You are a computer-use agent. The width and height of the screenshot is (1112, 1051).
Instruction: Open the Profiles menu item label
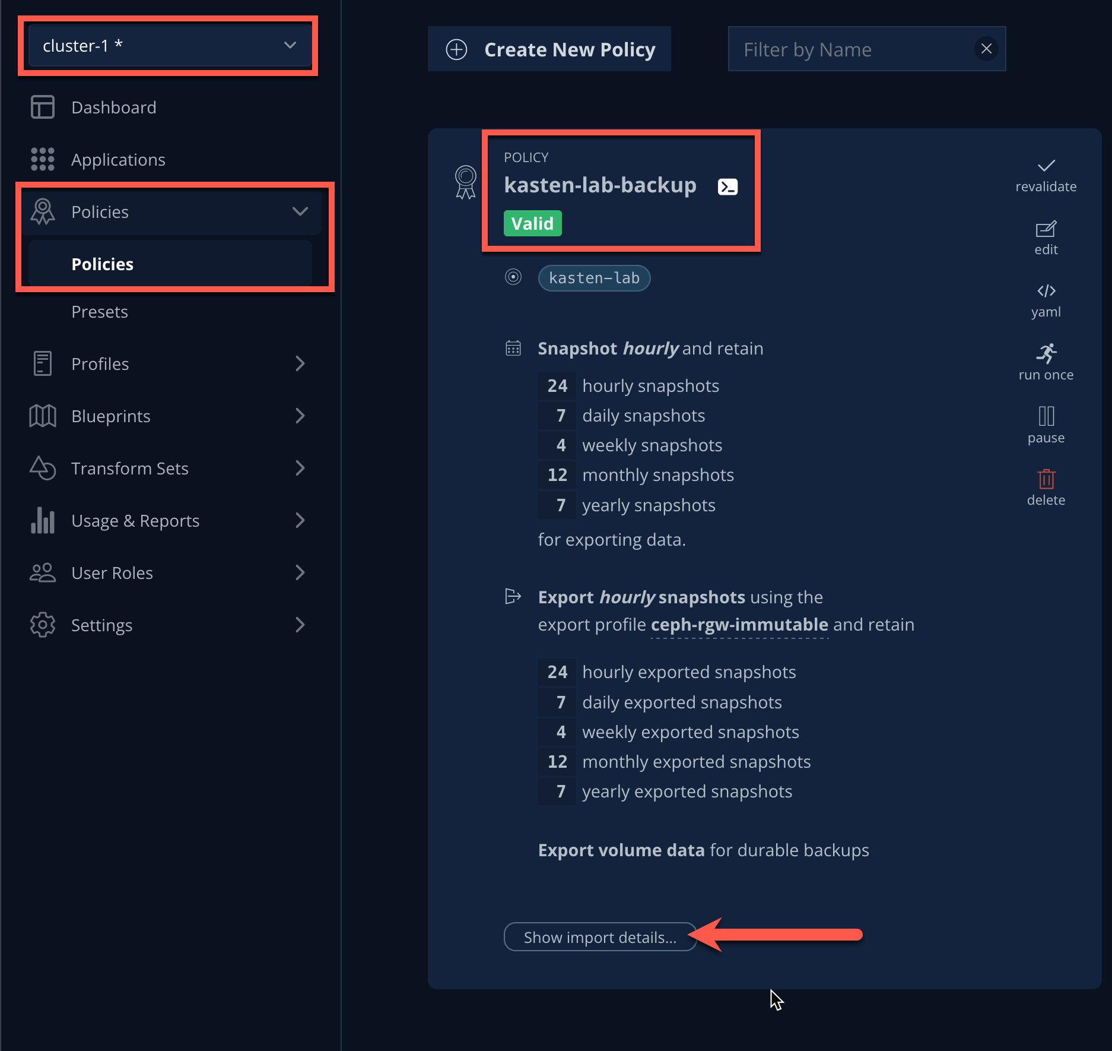pos(100,364)
